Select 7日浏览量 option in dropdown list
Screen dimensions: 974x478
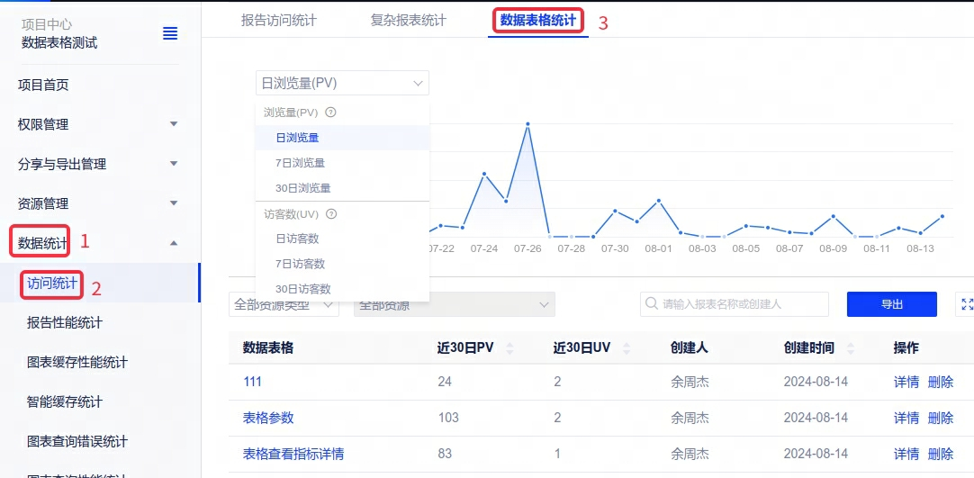tap(301, 163)
